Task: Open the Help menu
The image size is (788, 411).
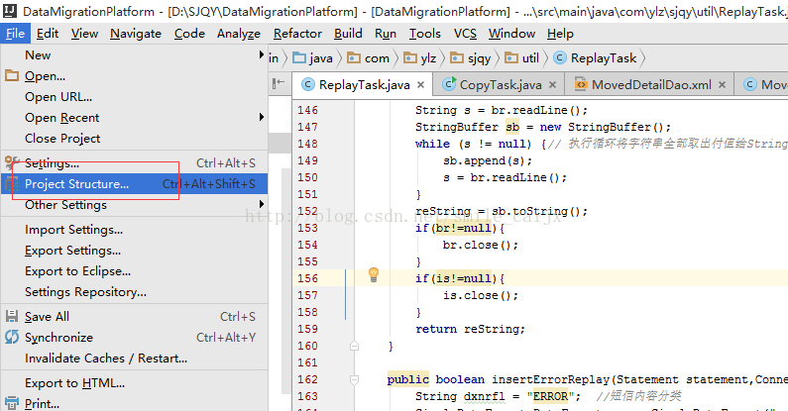Action: pos(560,34)
